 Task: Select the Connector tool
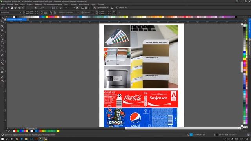(2, 63)
